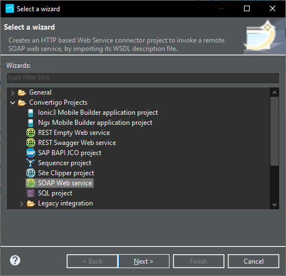Collapse the Convertigo Projects node
Screen dimensions: 286x276
click(x=12, y=102)
